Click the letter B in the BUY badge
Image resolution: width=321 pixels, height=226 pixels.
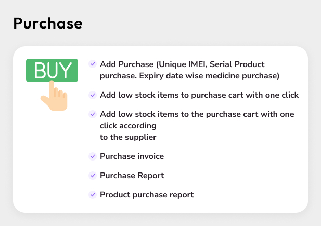click(40, 71)
